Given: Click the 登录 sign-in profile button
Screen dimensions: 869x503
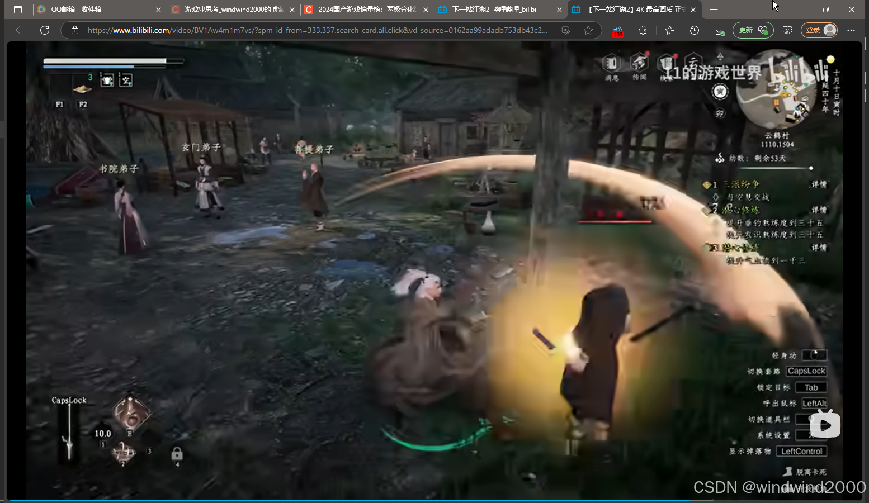Looking at the screenshot, I should click(819, 30).
